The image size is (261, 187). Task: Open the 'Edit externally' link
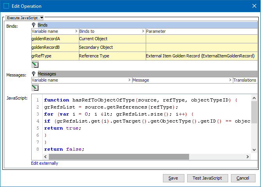point(45,163)
